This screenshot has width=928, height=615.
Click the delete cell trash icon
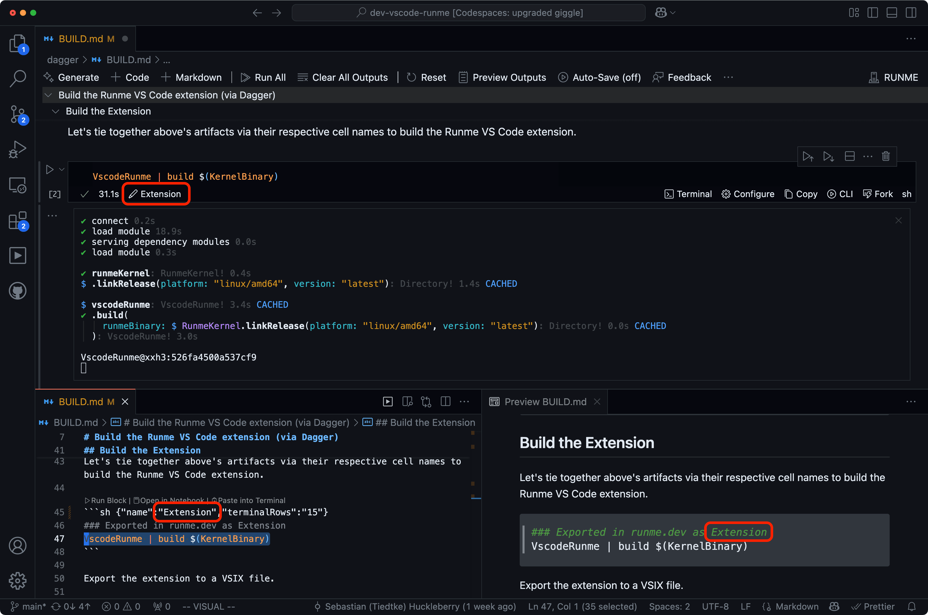886,156
